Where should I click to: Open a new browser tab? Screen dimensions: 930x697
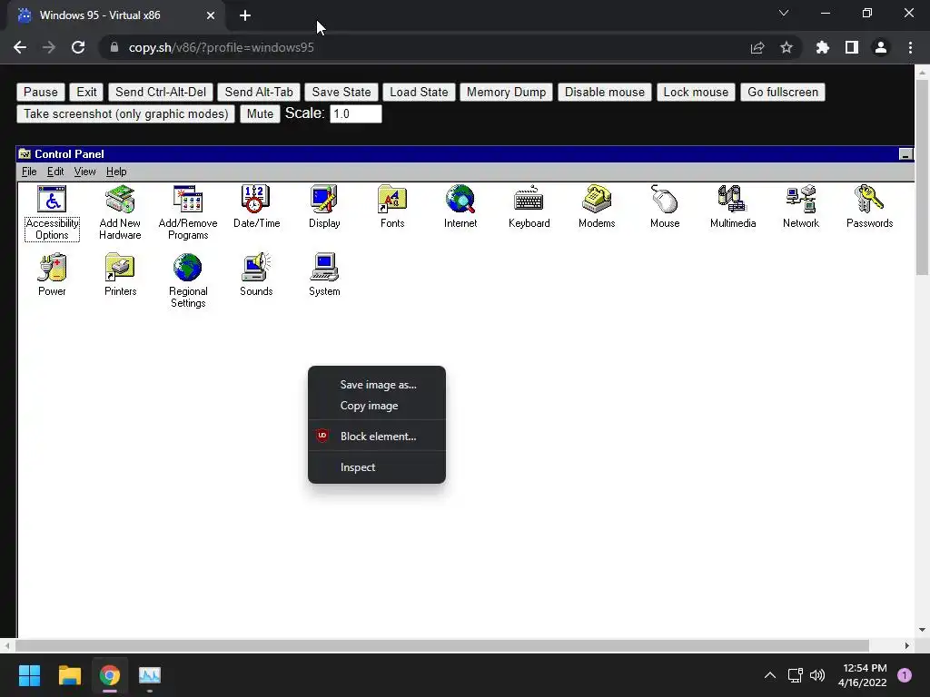(245, 15)
